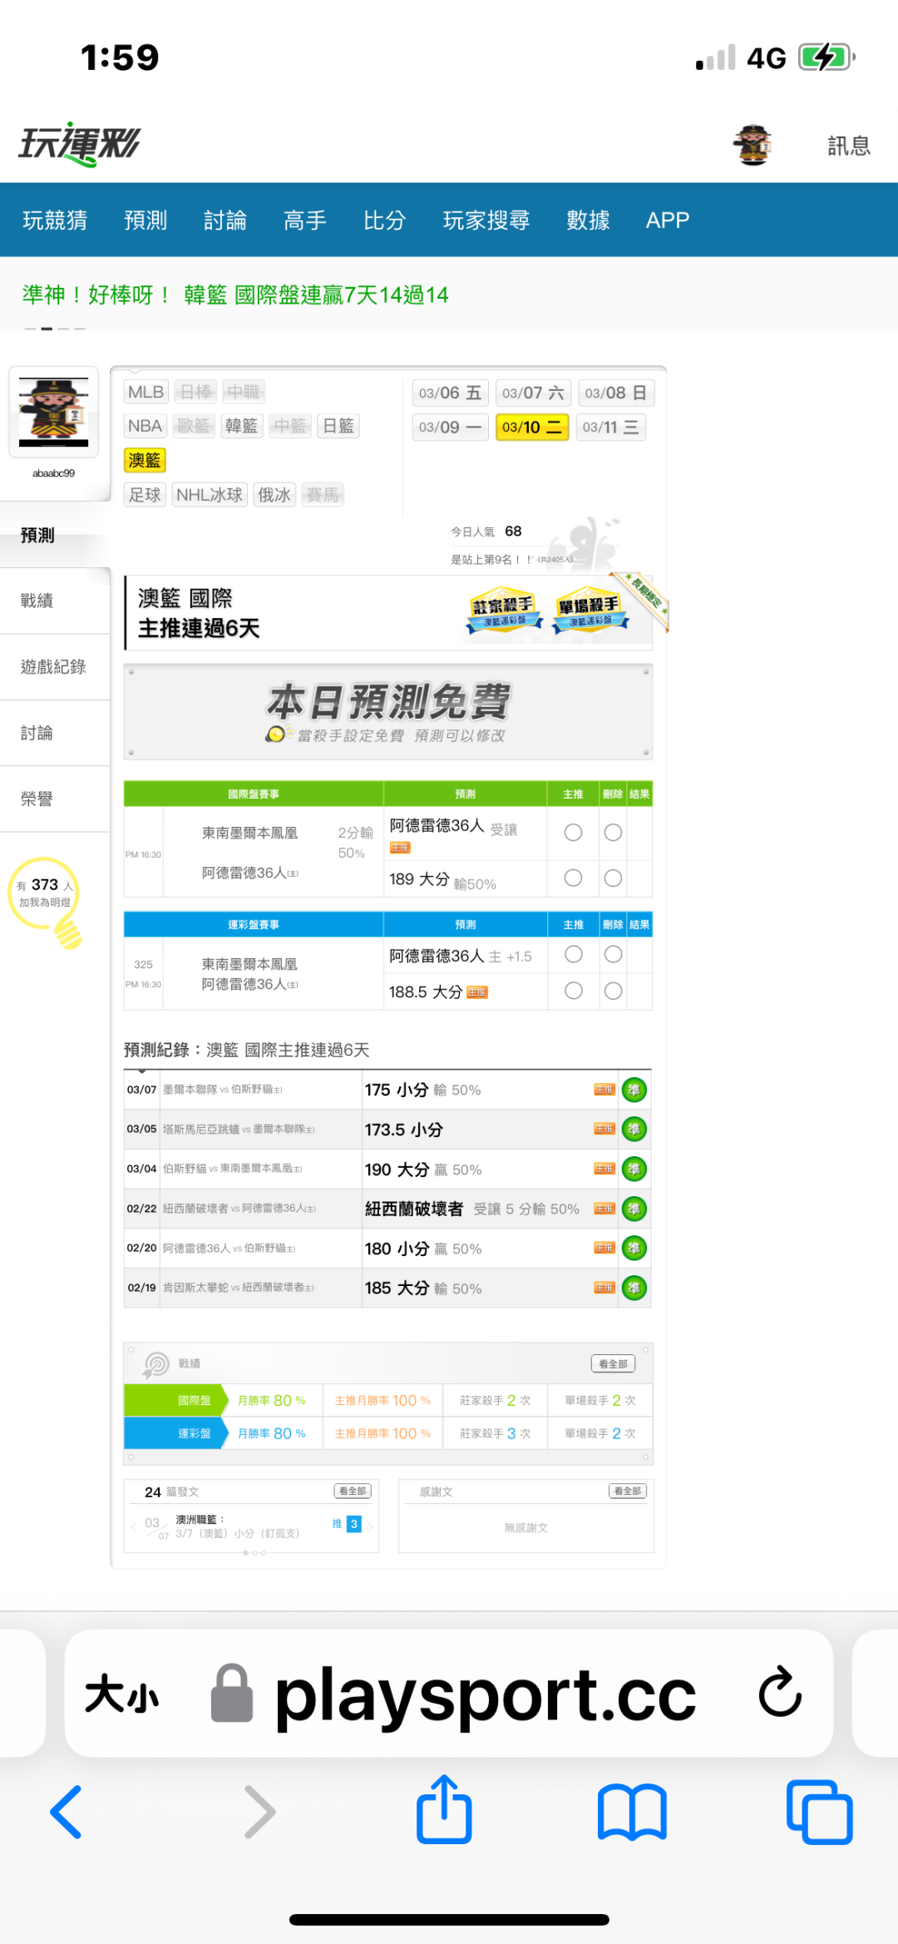898x1944 pixels.
Task: Choose the NBA league filter
Action: [x=145, y=426]
